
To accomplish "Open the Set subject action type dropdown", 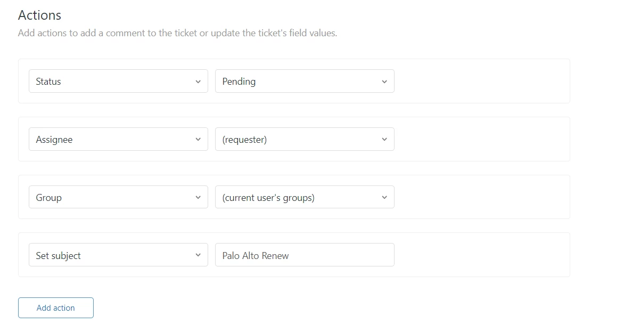I will 112,255.
